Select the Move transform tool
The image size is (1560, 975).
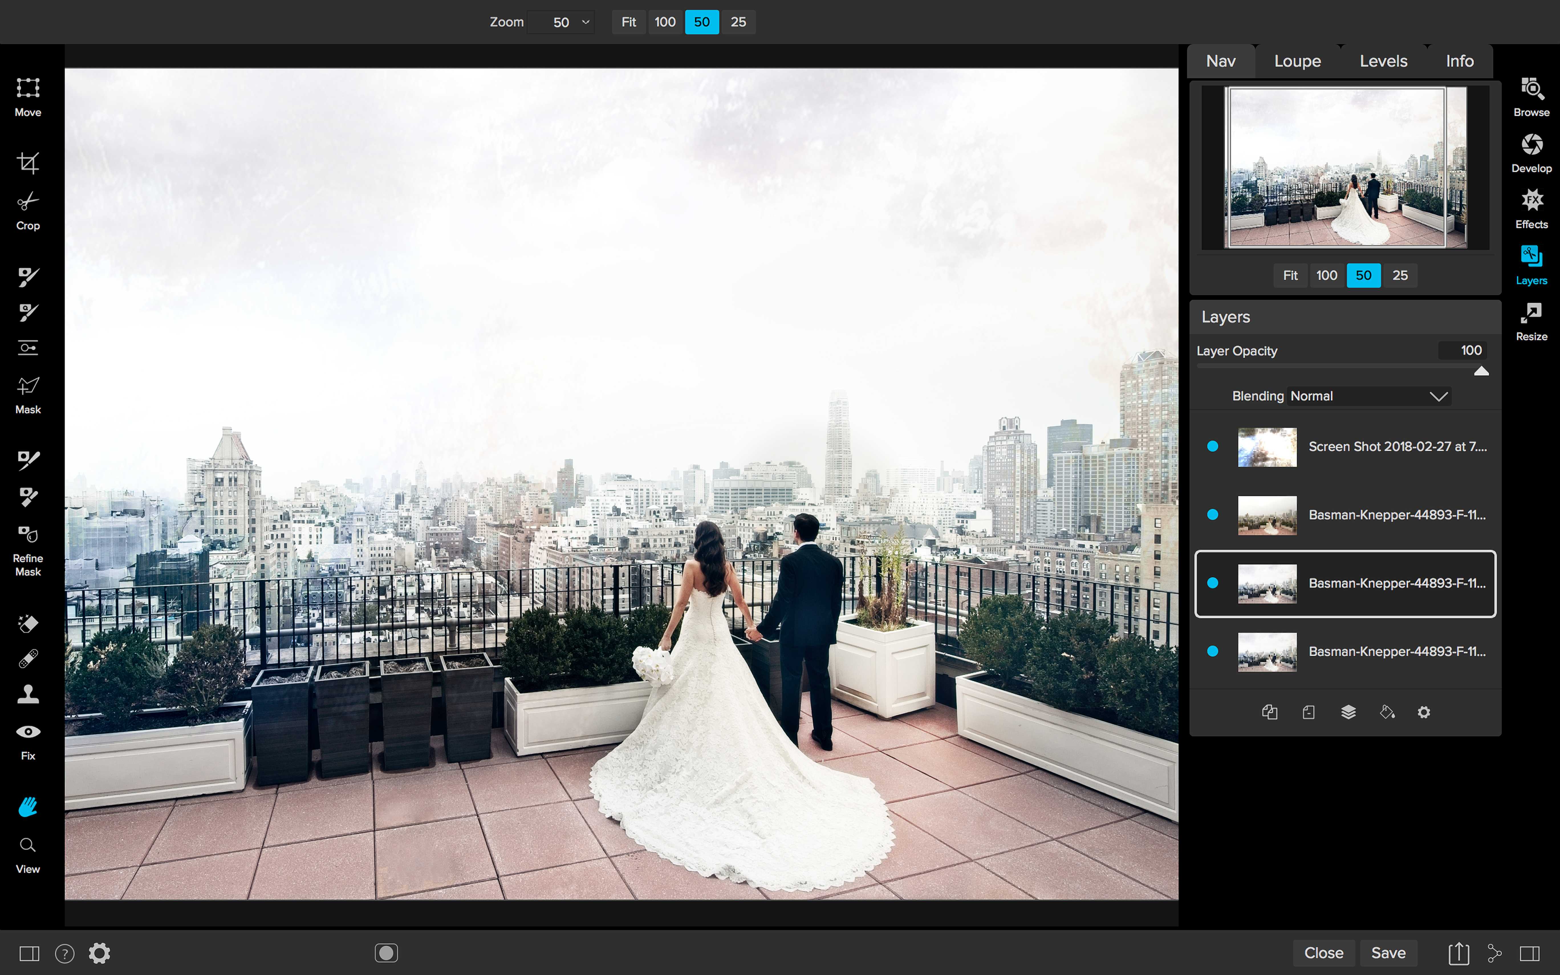28,88
